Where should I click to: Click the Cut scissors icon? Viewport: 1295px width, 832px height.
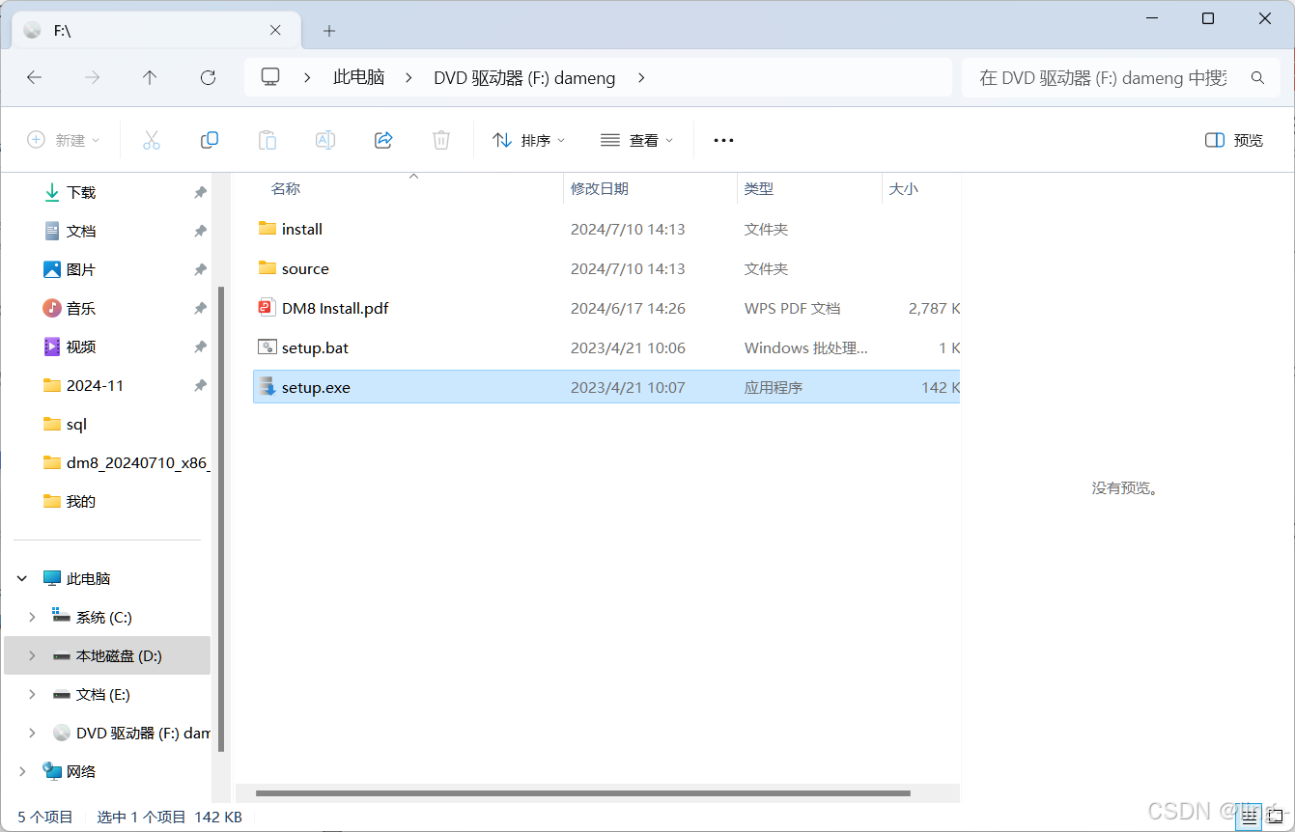[152, 140]
